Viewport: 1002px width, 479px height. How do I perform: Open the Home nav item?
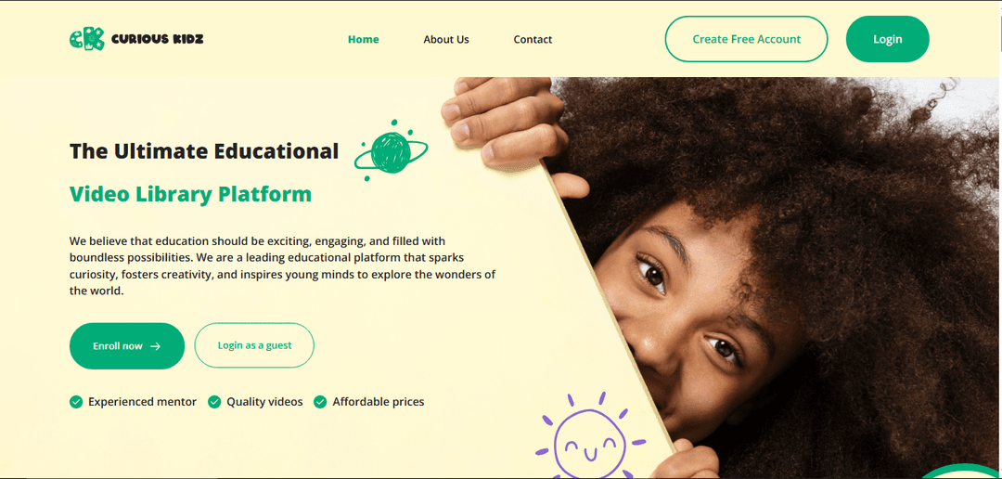[363, 40]
